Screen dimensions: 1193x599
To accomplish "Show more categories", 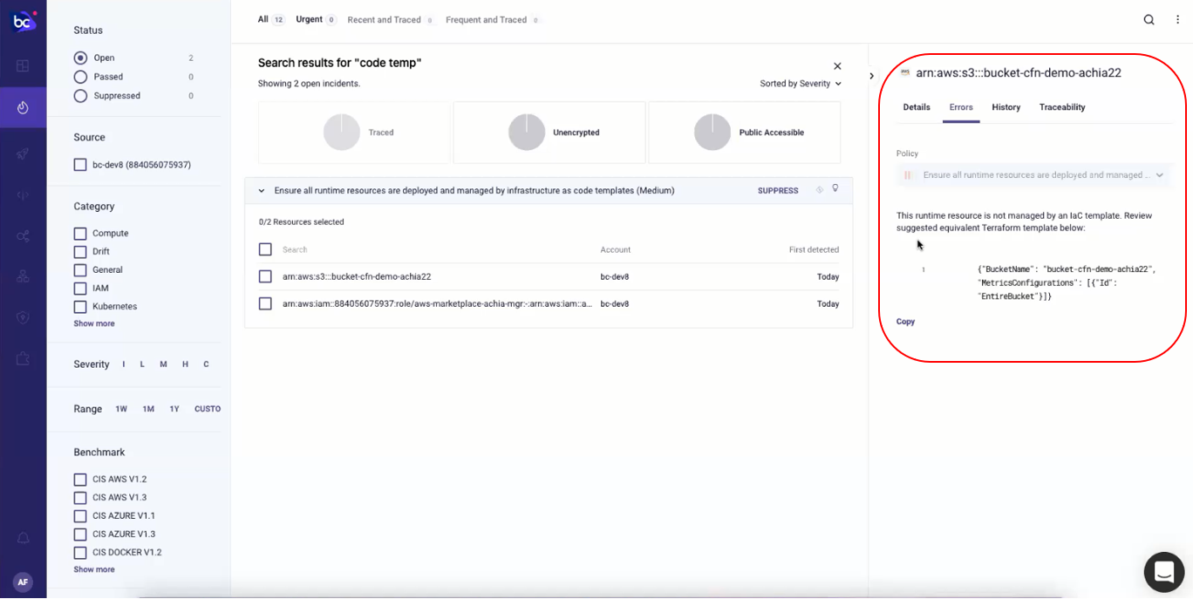I will pyautogui.click(x=94, y=323).
